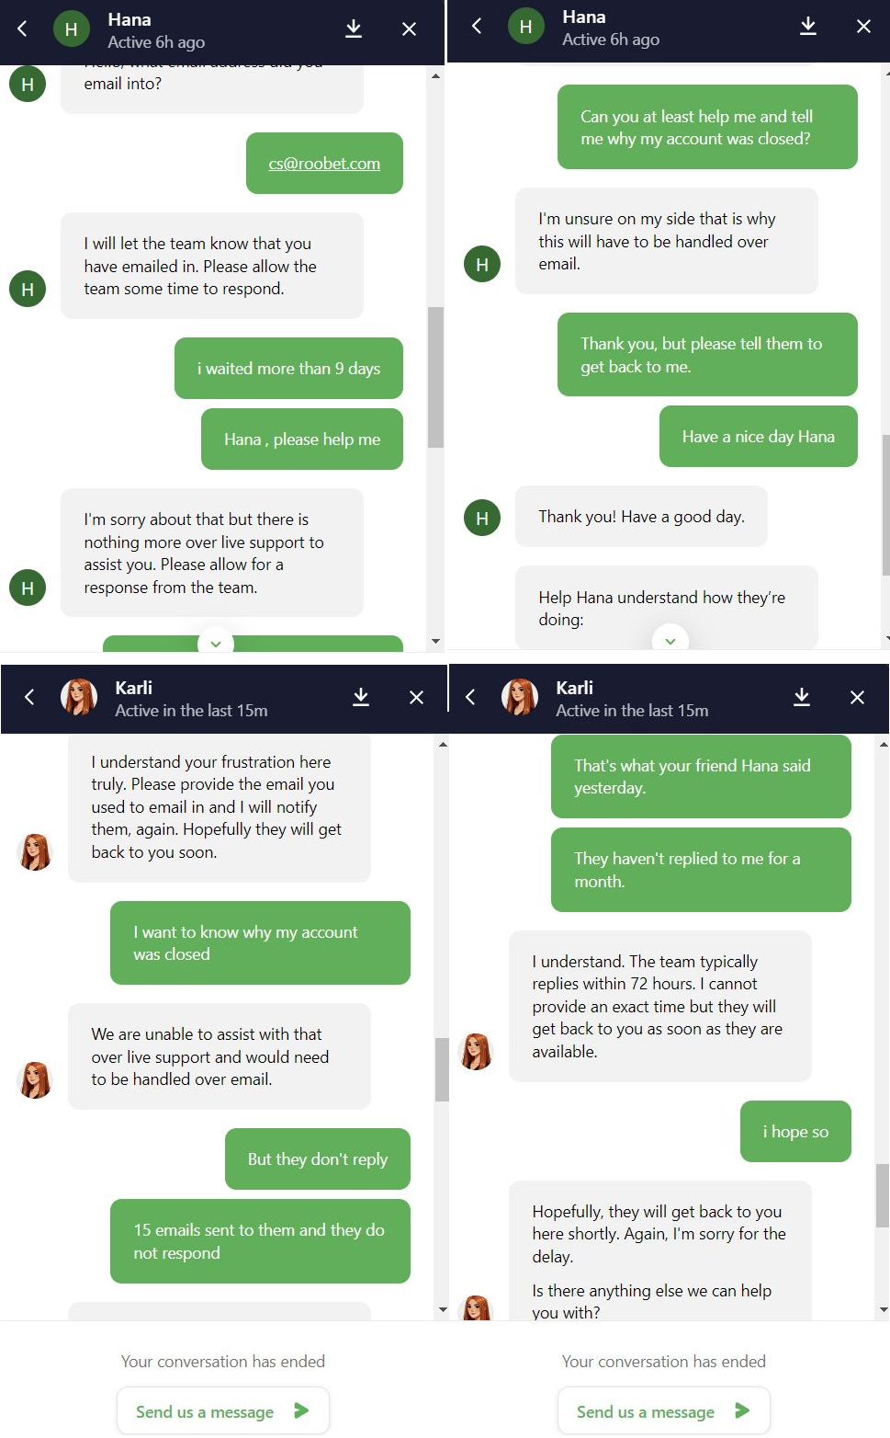The height and width of the screenshot is (1438, 890).
Task: Download transcript in top-left Hana chat
Action: point(354,29)
